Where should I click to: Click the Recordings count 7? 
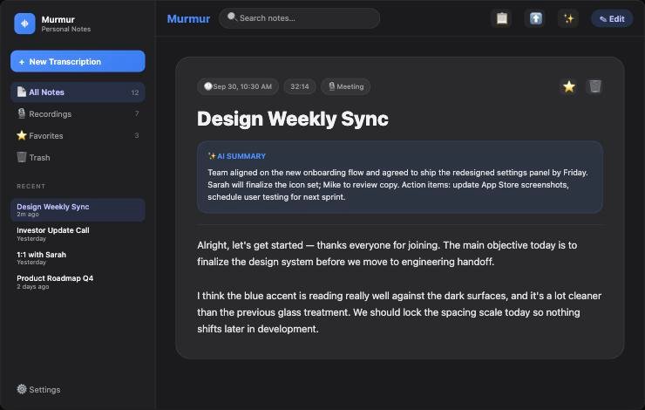(x=137, y=113)
